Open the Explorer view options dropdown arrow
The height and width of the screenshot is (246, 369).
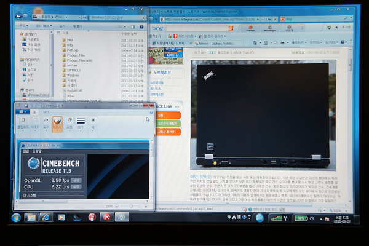[x=125, y=27]
